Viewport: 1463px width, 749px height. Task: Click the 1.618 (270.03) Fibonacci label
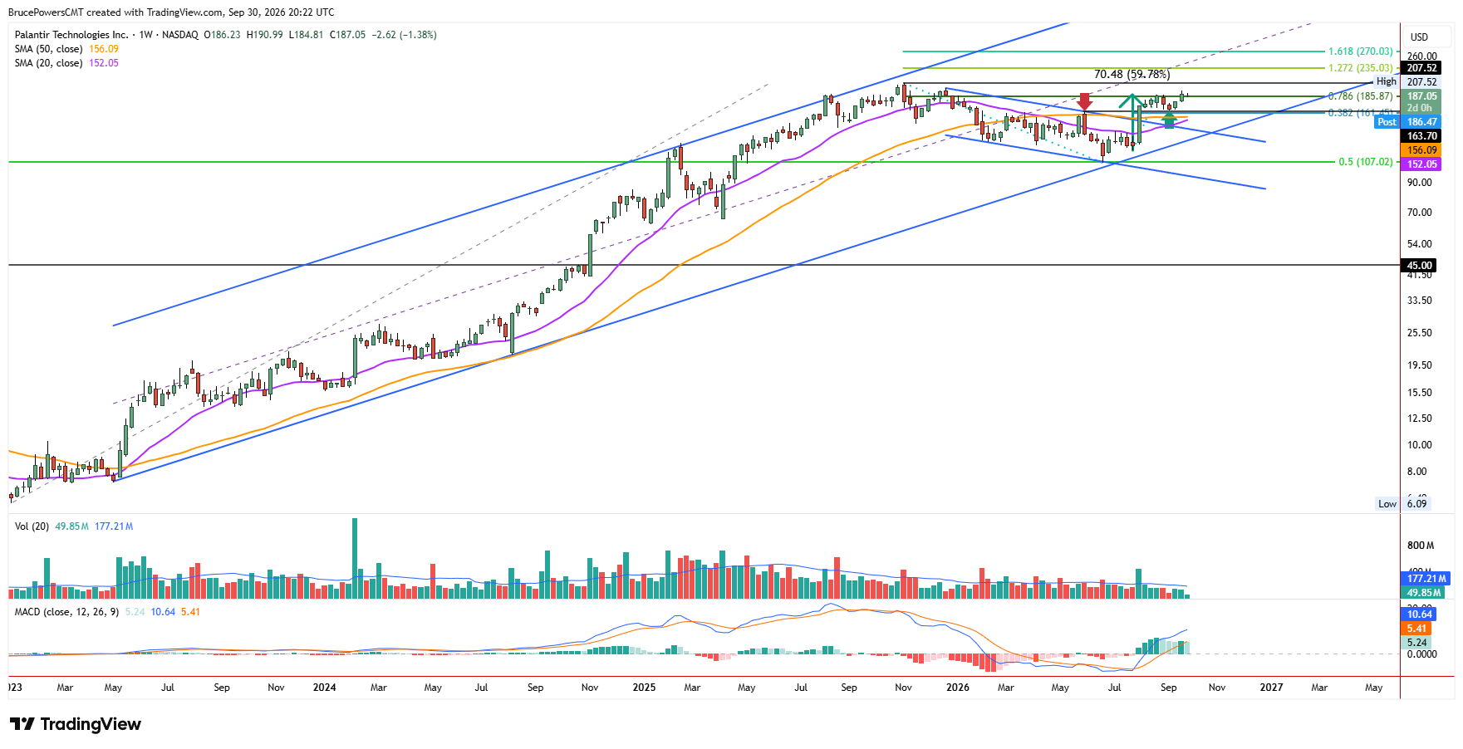[x=1360, y=51]
